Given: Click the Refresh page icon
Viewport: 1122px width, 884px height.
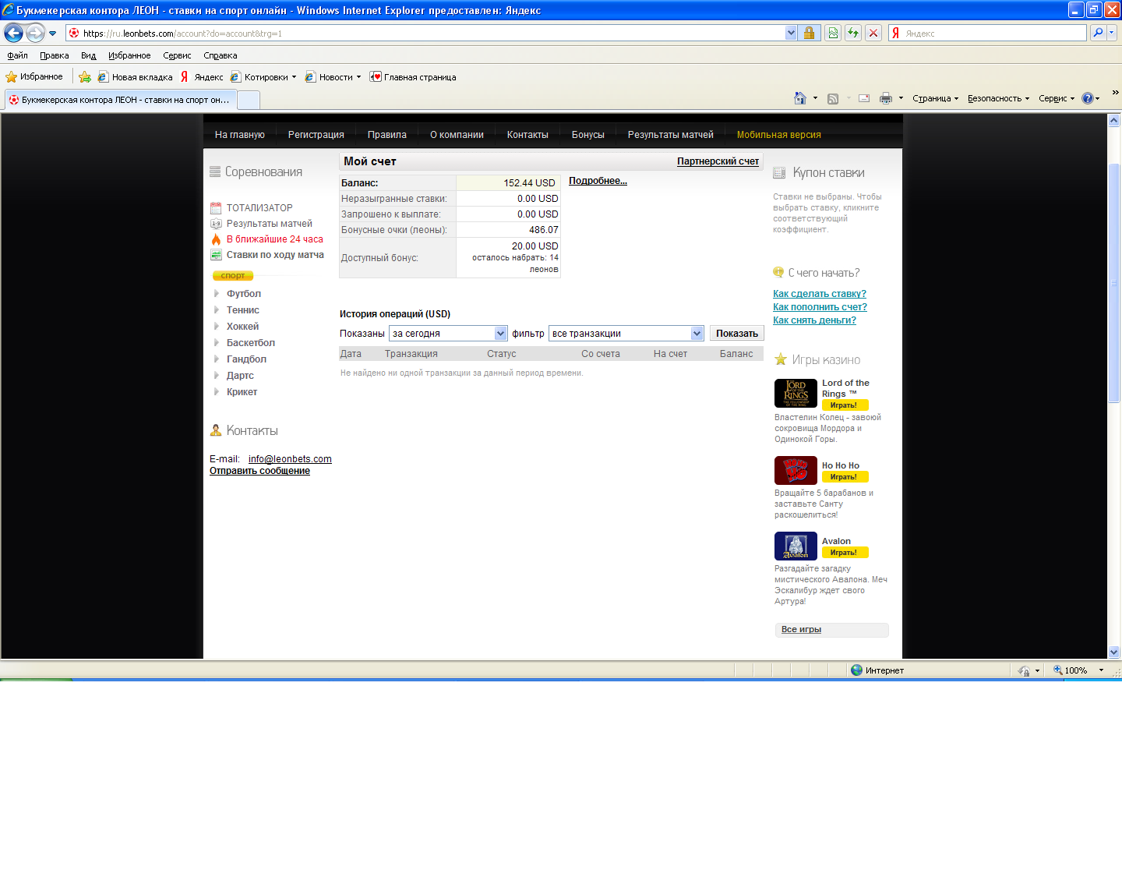Looking at the screenshot, I should pos(853,33).
